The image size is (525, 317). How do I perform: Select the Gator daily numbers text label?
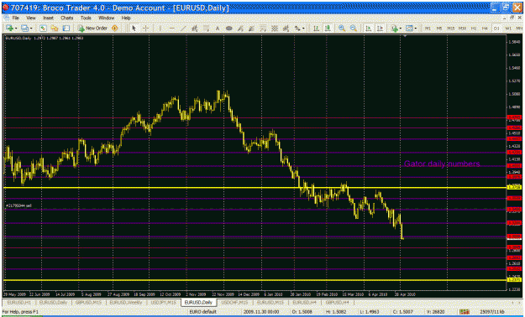[x=442, y=164]
